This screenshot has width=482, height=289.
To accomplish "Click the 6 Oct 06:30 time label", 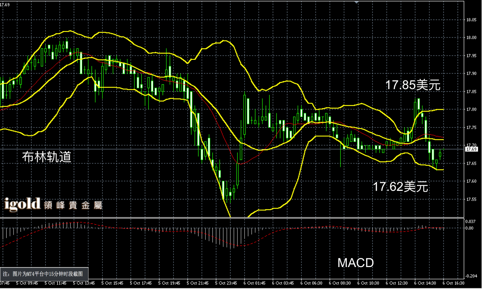I will 311,283.
